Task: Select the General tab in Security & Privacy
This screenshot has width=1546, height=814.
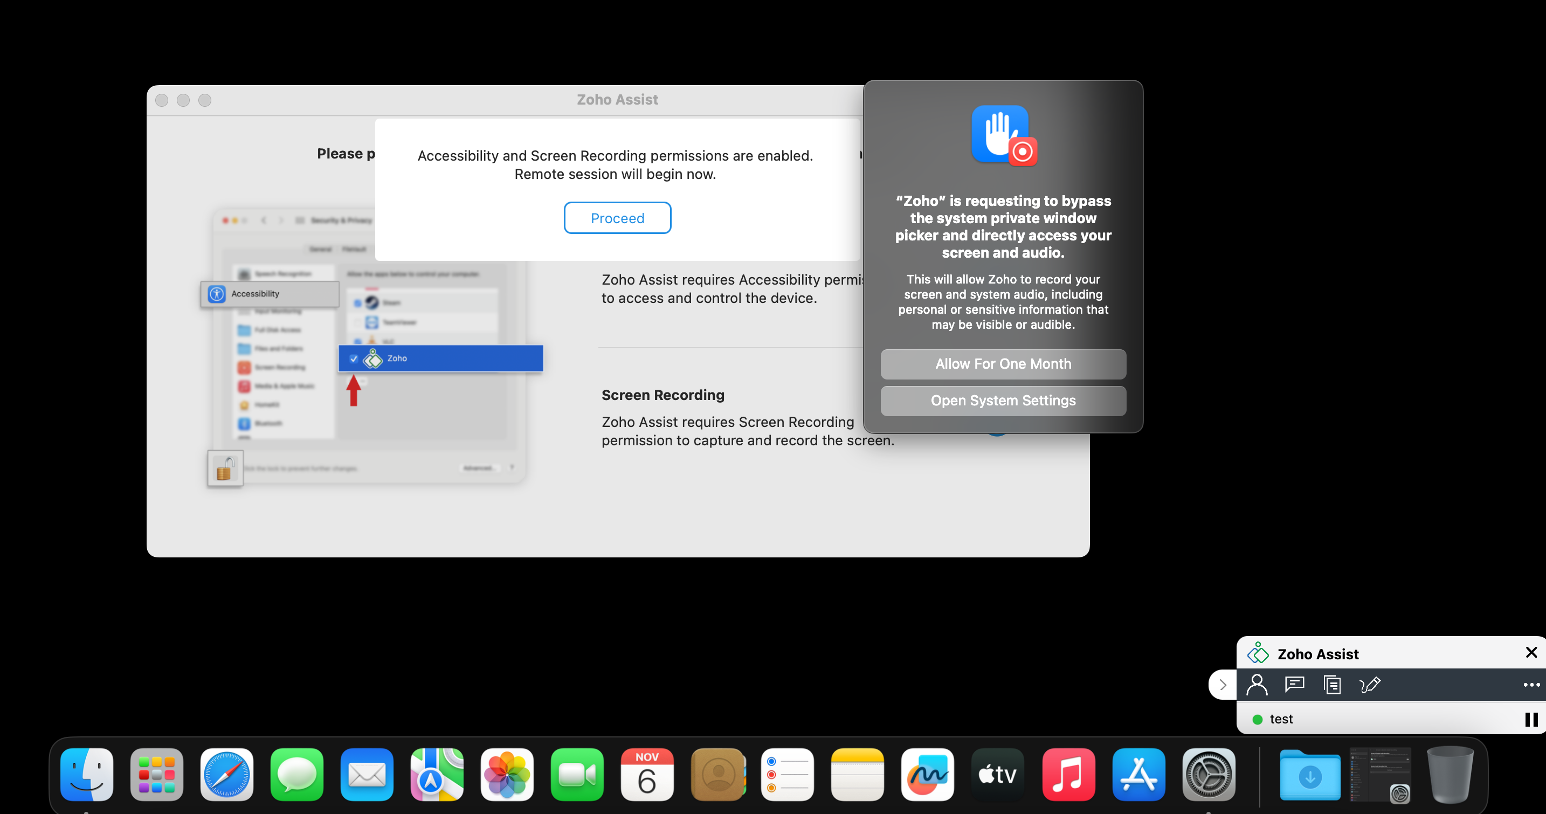Action: click(x=321, y=249)
